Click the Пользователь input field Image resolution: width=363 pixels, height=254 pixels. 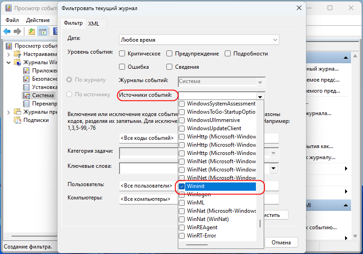(147, 186)
